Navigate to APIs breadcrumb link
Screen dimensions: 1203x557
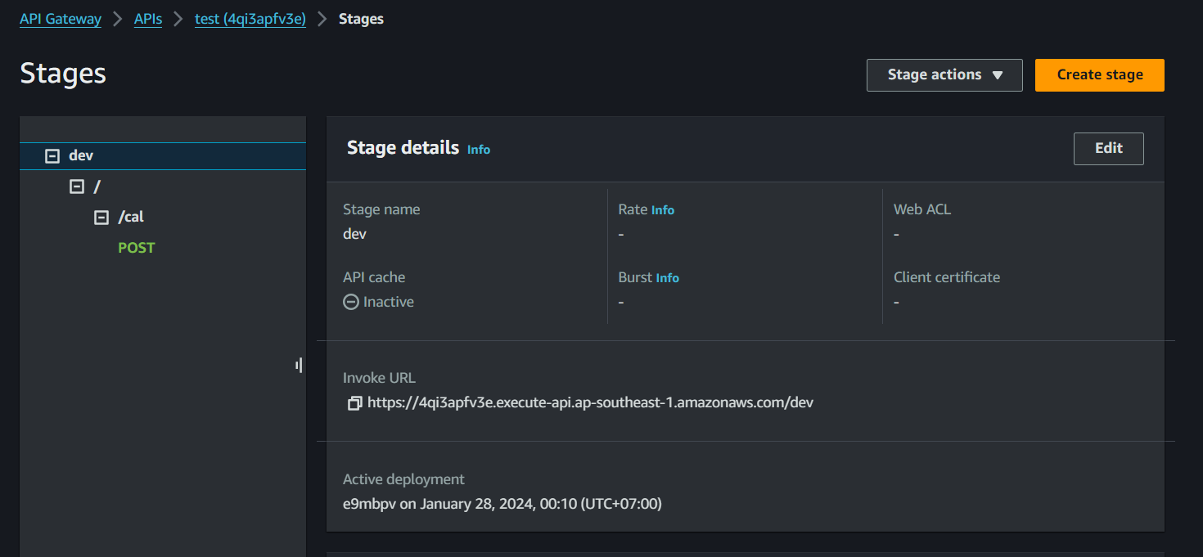(148, 19)
